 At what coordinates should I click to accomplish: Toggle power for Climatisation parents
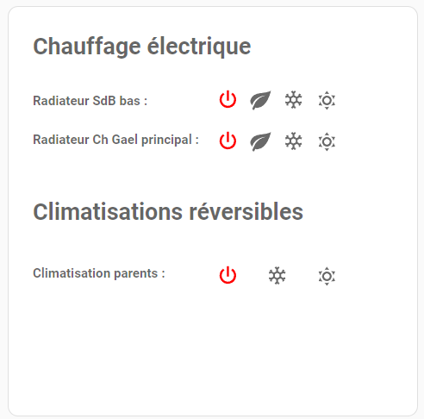coord(228,275)
